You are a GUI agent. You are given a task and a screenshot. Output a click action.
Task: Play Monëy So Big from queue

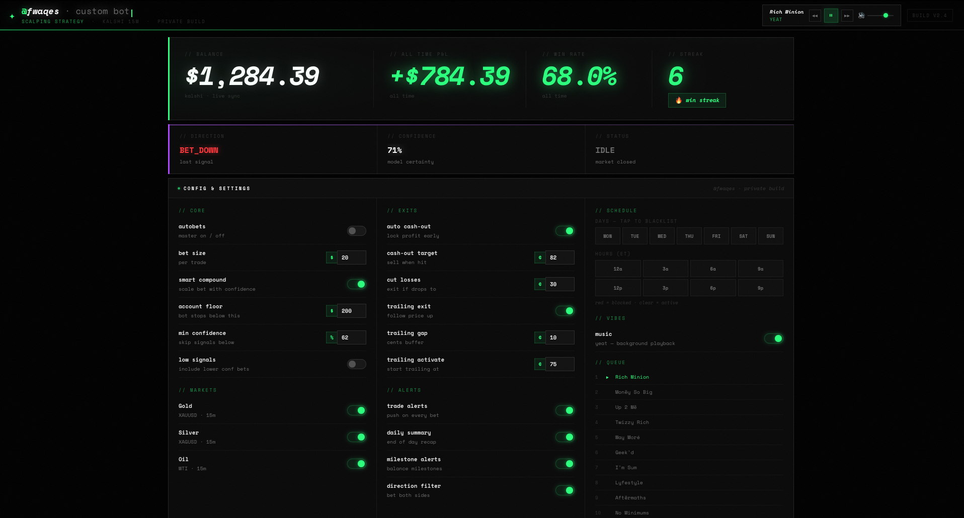click(689, 392)
